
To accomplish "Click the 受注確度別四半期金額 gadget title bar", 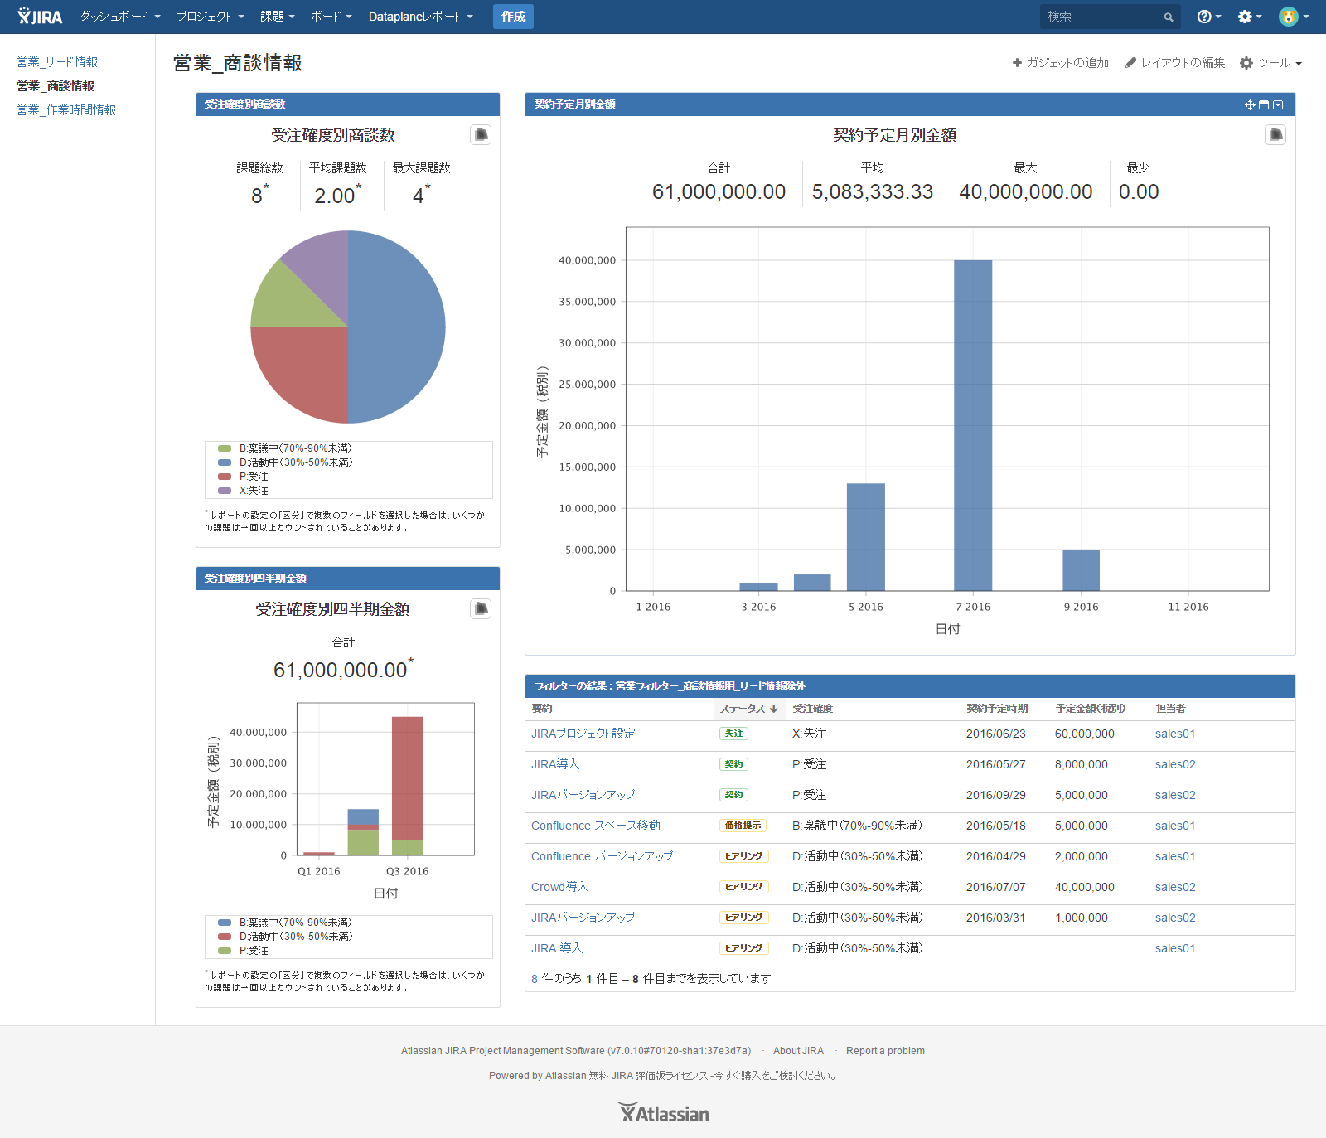I will point(348,579).
